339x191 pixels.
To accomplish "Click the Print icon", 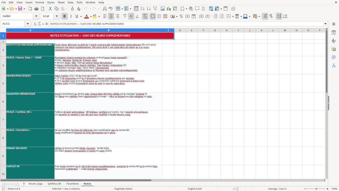I will point(37,9).
